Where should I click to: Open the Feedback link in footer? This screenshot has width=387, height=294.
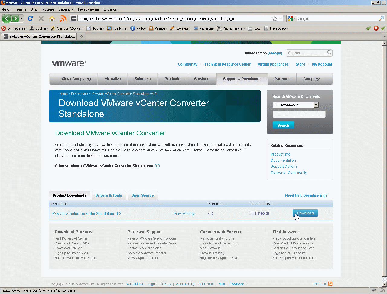(236, 284)
